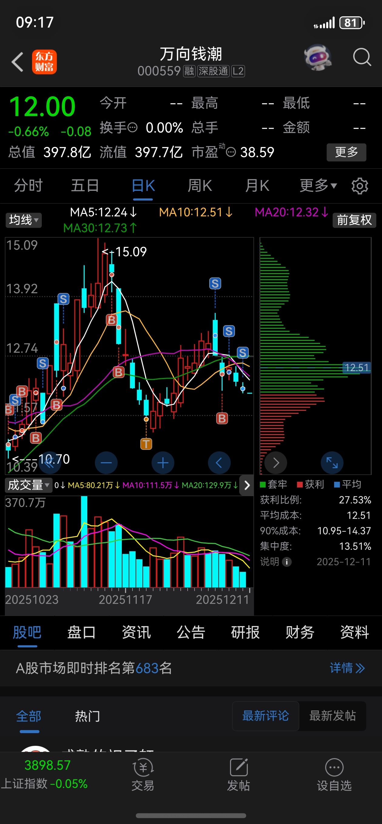Go back with the left arrow
382x824 pixels.
tap(17, 62)
